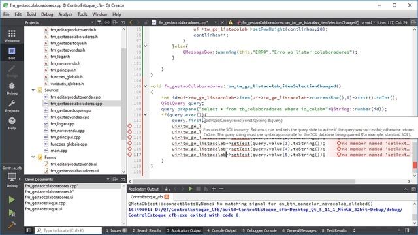Open the Analyze menu
This screenshot has height=235, width=418.
tap(65, 14)
